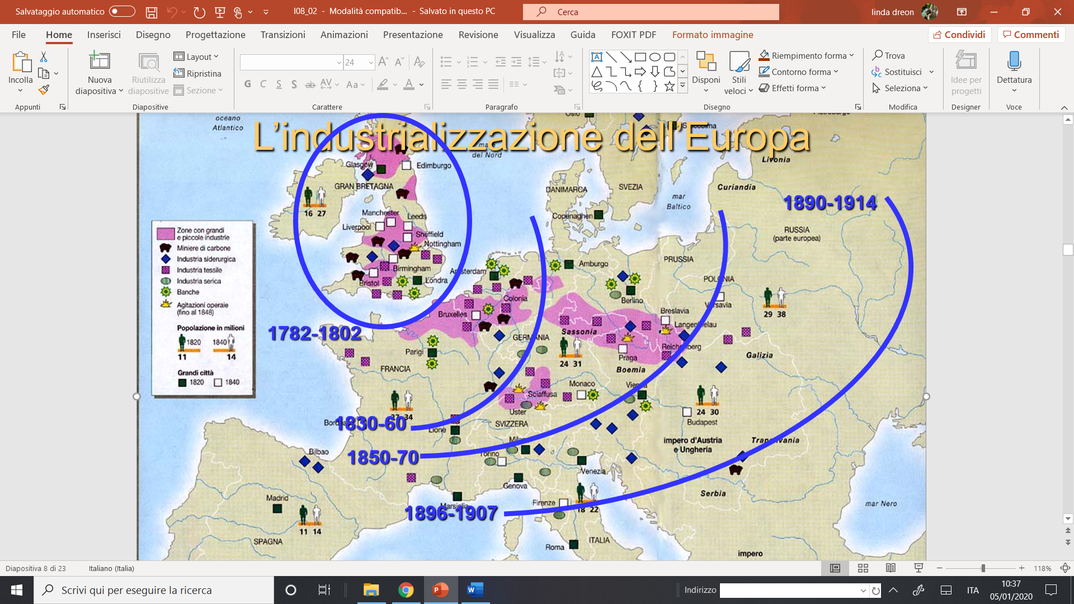Open Chrome from Windows taskbar
This screenshot has width=1074, height=604.
pos(406,590)
